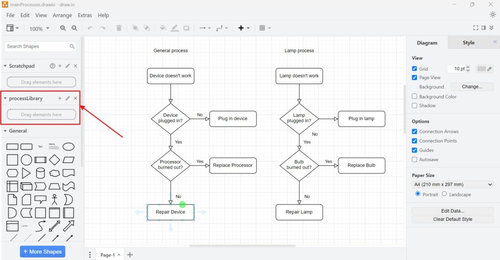The height and width of the screenshot is (260, 500).
Task: Disable the Grid checkbox
Action: [415, 69]
